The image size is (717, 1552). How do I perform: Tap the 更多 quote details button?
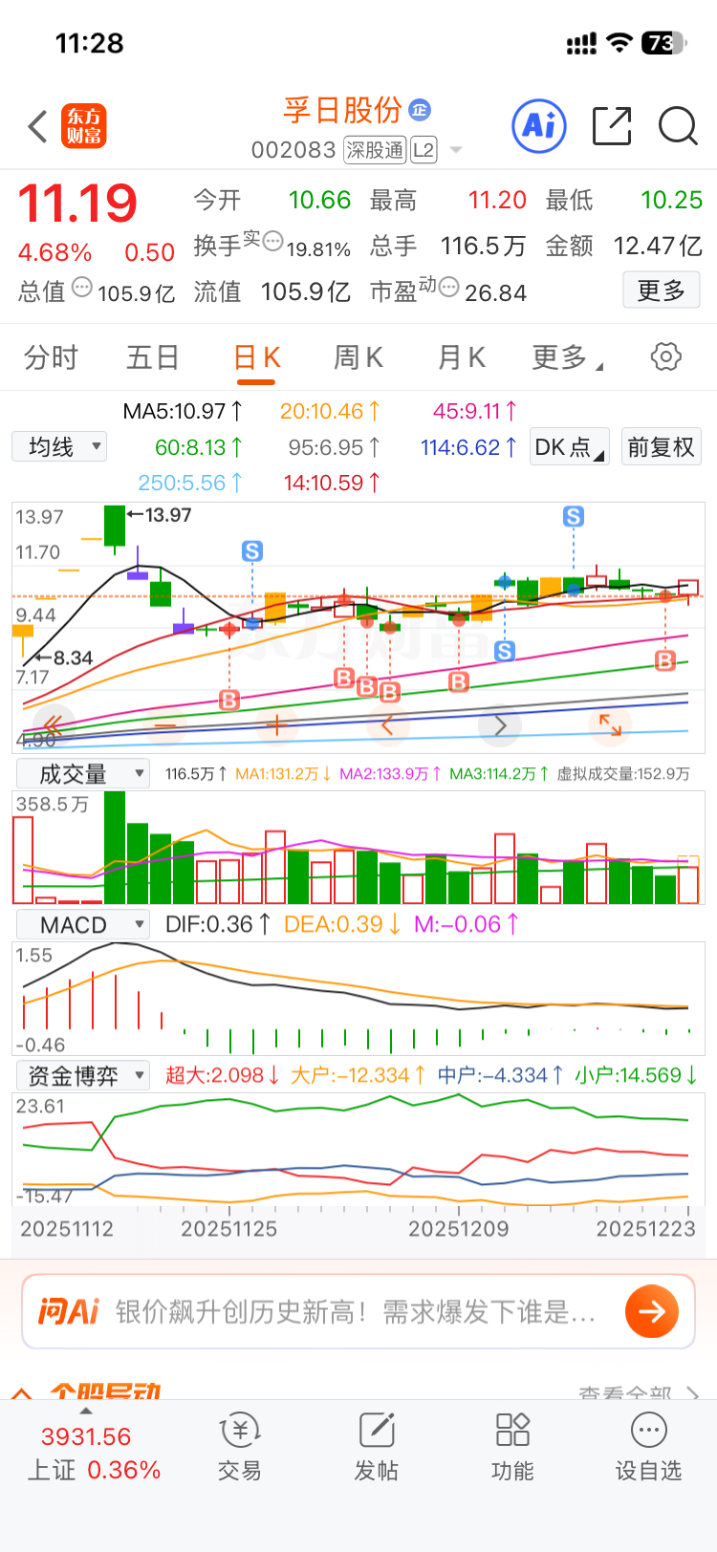(x=662, y=290)
